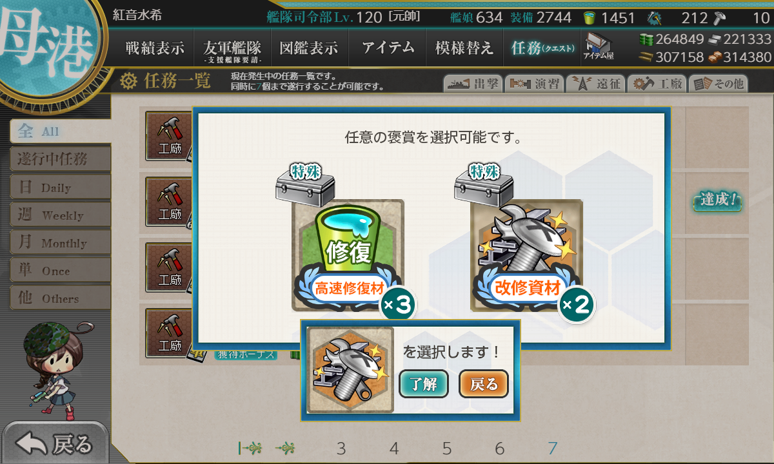Click the 達成! completed quest badge
This screenshot has height=464, width=774.
click(717, 200)
